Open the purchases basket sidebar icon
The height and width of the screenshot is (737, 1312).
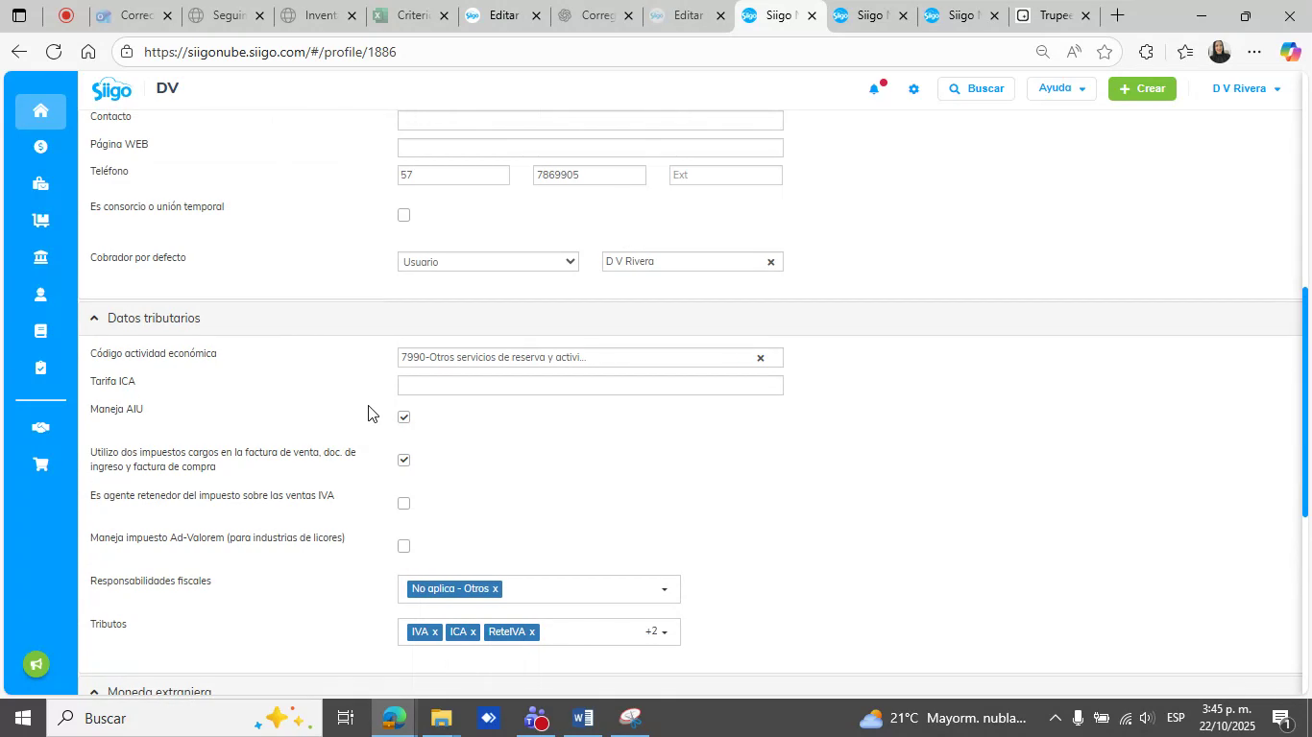coord(40,183)
